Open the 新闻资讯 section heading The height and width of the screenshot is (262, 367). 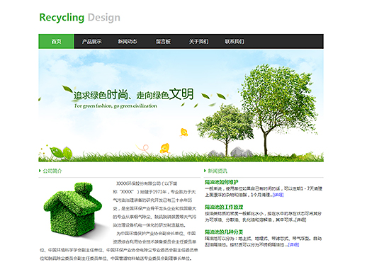[218, 171]
